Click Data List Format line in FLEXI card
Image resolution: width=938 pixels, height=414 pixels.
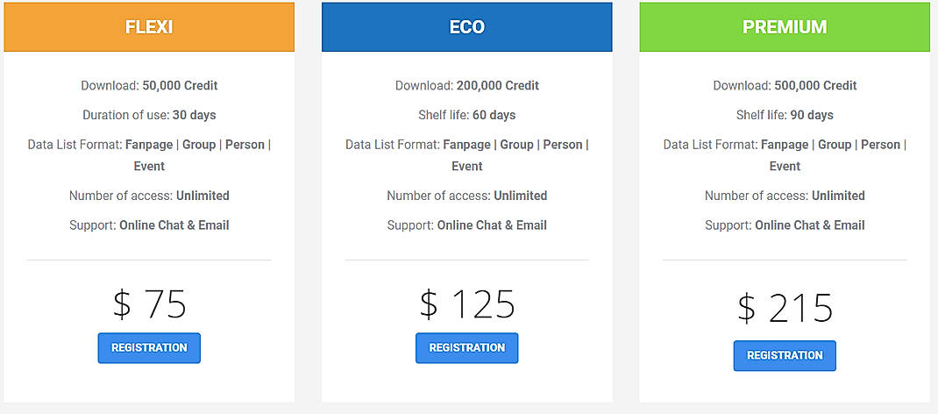(149, 155)
